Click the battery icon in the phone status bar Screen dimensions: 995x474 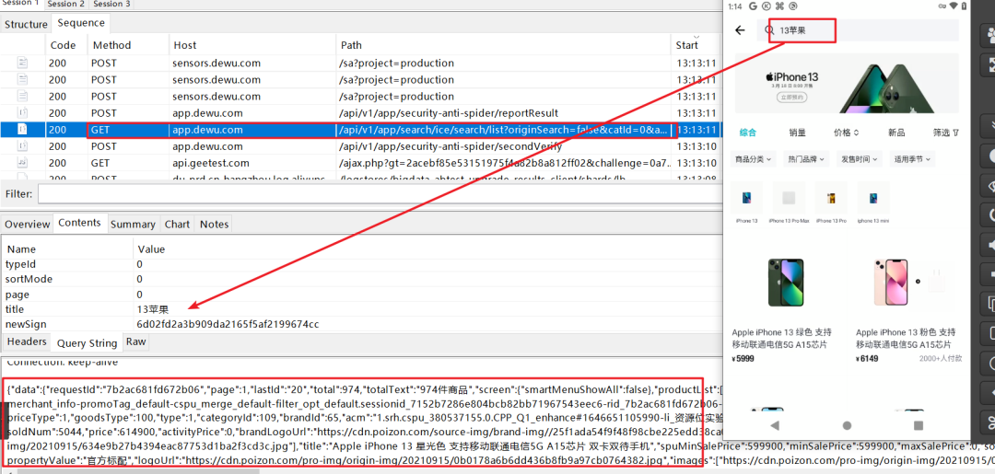(x=964, y=6)
